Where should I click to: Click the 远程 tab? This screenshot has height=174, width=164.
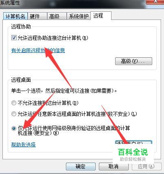(101, 16)
